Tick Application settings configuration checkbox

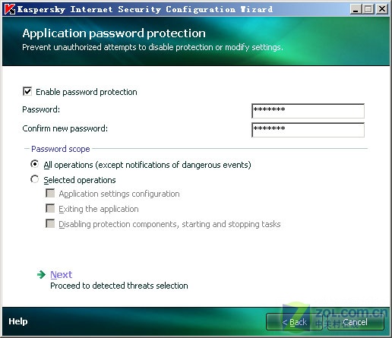(50, 193)
